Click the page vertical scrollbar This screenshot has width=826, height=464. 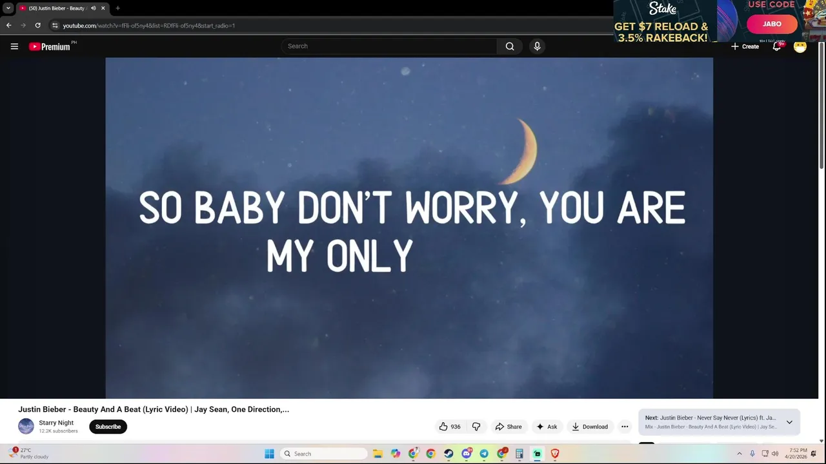pos(821,105)
